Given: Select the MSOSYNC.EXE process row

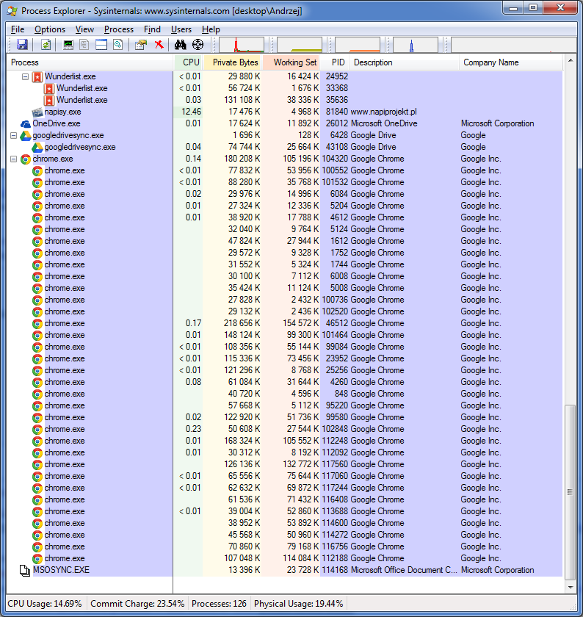Looking at the screenshot, I should [x=284, y=570].
